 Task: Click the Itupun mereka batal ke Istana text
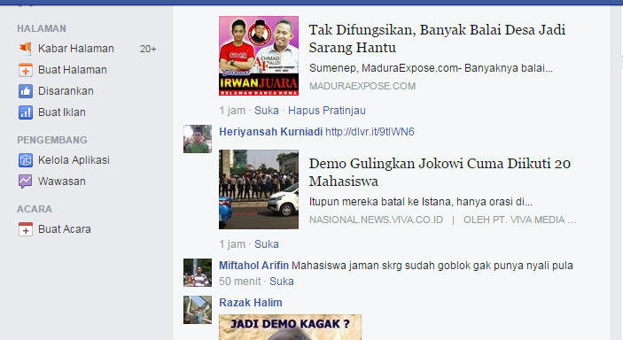(x=420, y=202)
